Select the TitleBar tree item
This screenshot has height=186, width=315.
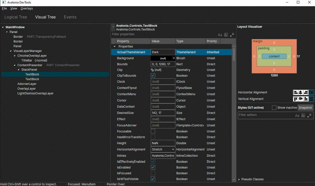(x=34, y=60)
